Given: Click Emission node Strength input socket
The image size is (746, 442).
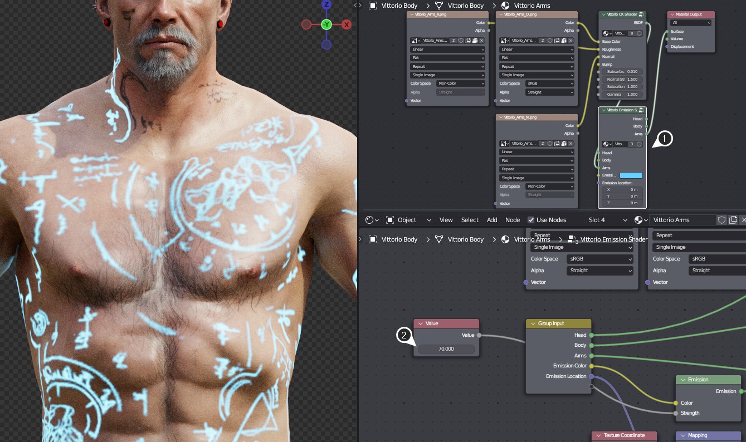Looking at the screenshot, I should tap(676, 413).
